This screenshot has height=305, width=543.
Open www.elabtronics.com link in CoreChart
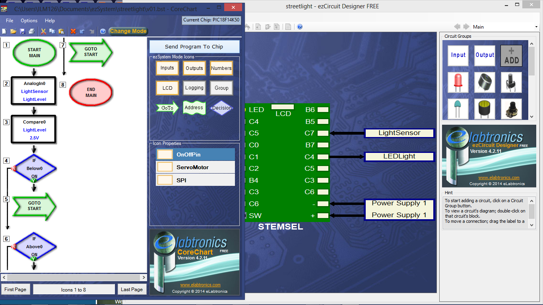coord(200,285)
